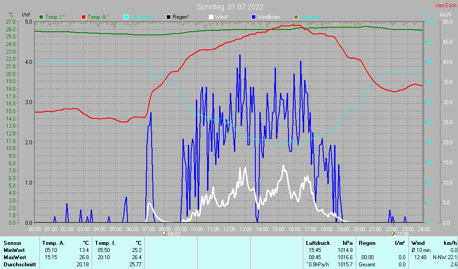Image resolution: width=458 pixels, height=269 pixels.
Task: Click the 'Temp. A.' table column header
Action: pos(54,243)
